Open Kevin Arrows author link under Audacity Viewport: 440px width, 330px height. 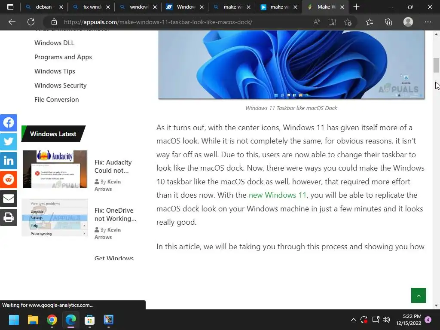(x=107, y=185)
